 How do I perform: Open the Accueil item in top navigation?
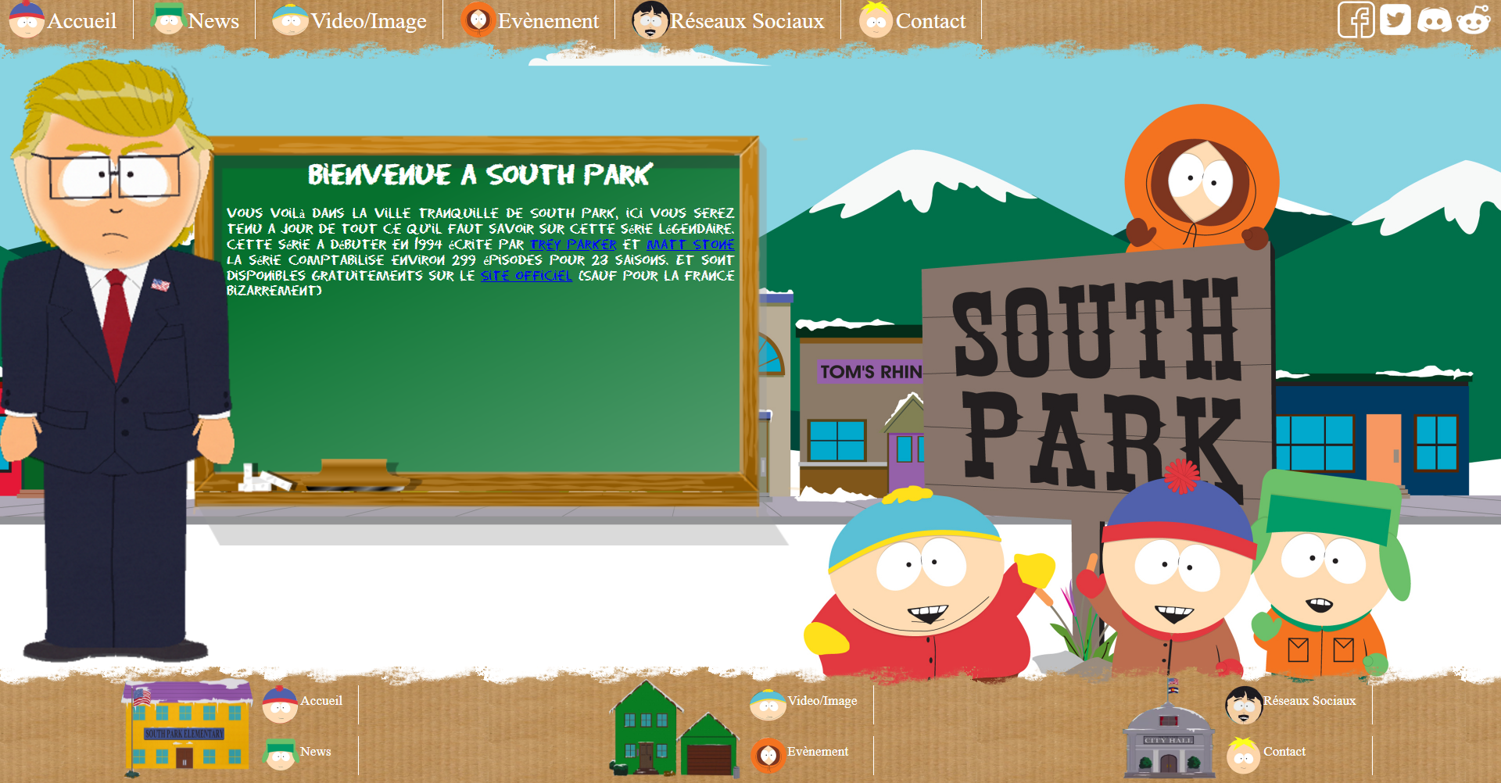(x=82, y=21)
